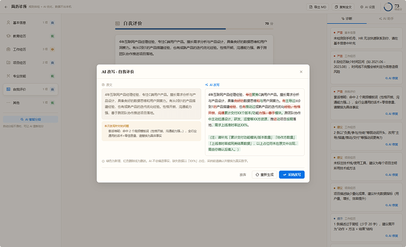Screen dimensions: 406x247
Task: Click the green 注：请补充 placeholder note
Action: (254, 143)
